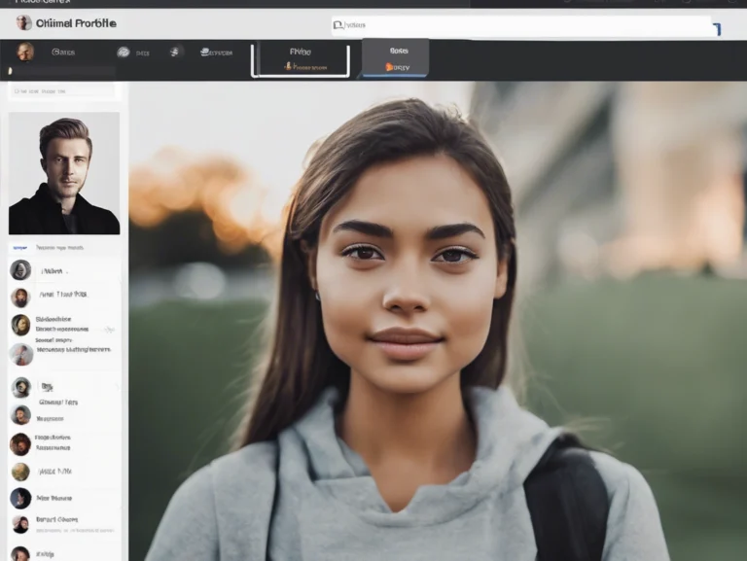Select the magnifier icon in the search bar
Viewport: 747px width, 561px height.
(x=338, y=25)
